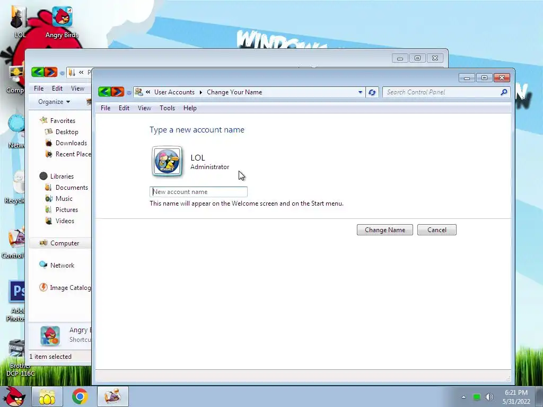Image resolution: width=543 pixels, height=407 pixels.
Task: Click the User Accounts breadcrumb
Action: tap(174, 92)
